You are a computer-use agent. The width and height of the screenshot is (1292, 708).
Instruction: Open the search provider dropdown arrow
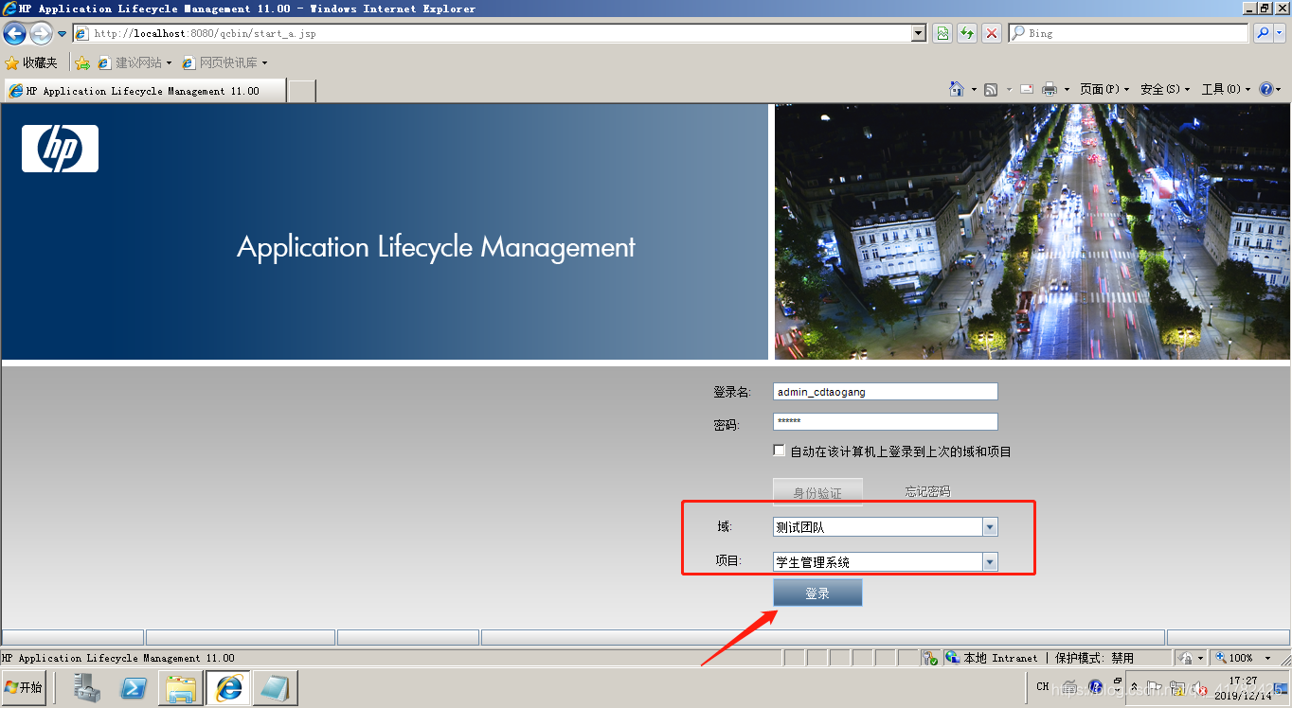(x=1280, y=33)
